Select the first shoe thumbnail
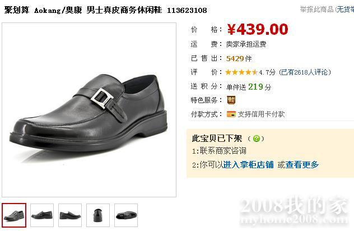354x231 pixels. (x=14, y=215)
